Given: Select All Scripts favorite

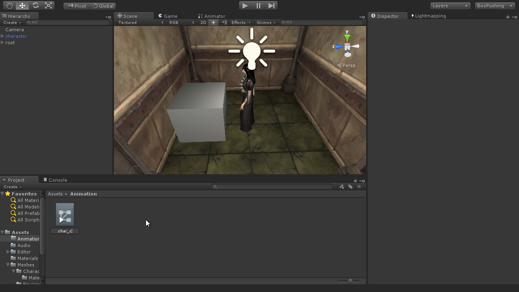Looking at the screenshot, I should click(25, 220).
